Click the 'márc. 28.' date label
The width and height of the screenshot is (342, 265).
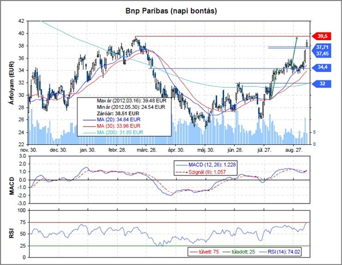146,150
